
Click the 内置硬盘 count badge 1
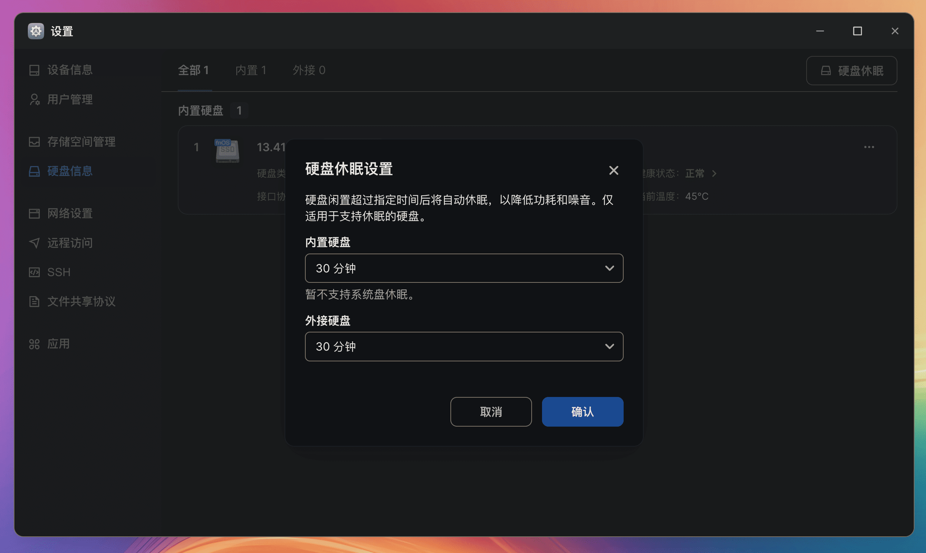(239, 111)
